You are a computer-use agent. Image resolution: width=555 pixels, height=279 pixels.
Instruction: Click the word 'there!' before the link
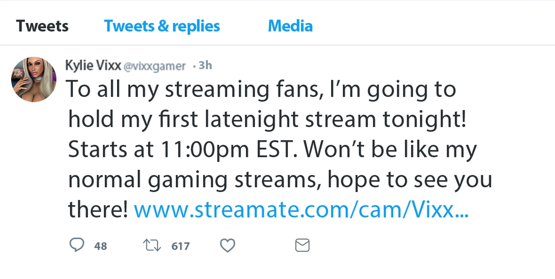98,209
